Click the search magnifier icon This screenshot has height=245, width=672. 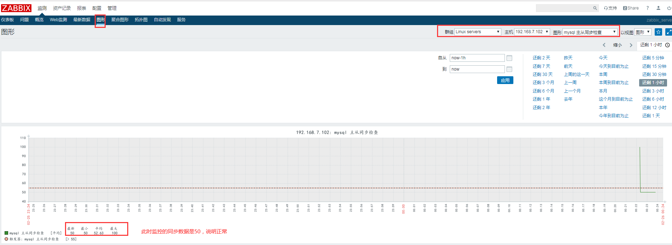tap(595, 8)
